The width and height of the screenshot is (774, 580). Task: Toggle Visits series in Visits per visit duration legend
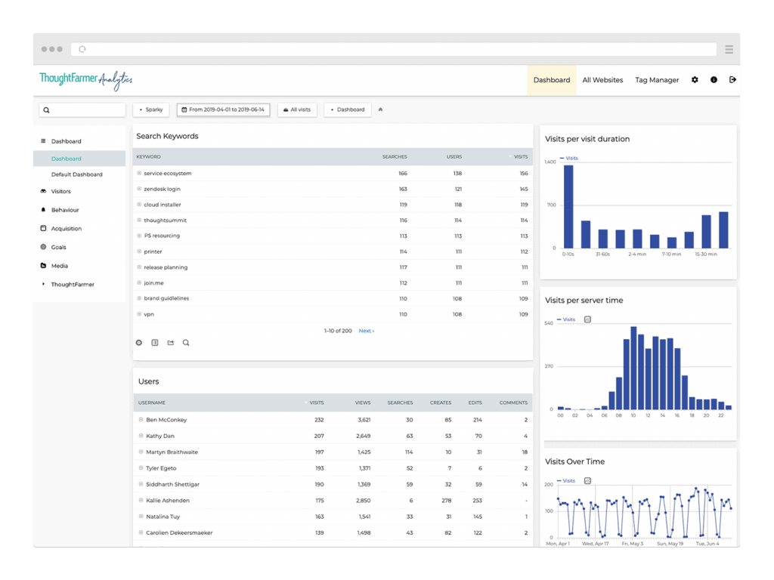point(568,159)
